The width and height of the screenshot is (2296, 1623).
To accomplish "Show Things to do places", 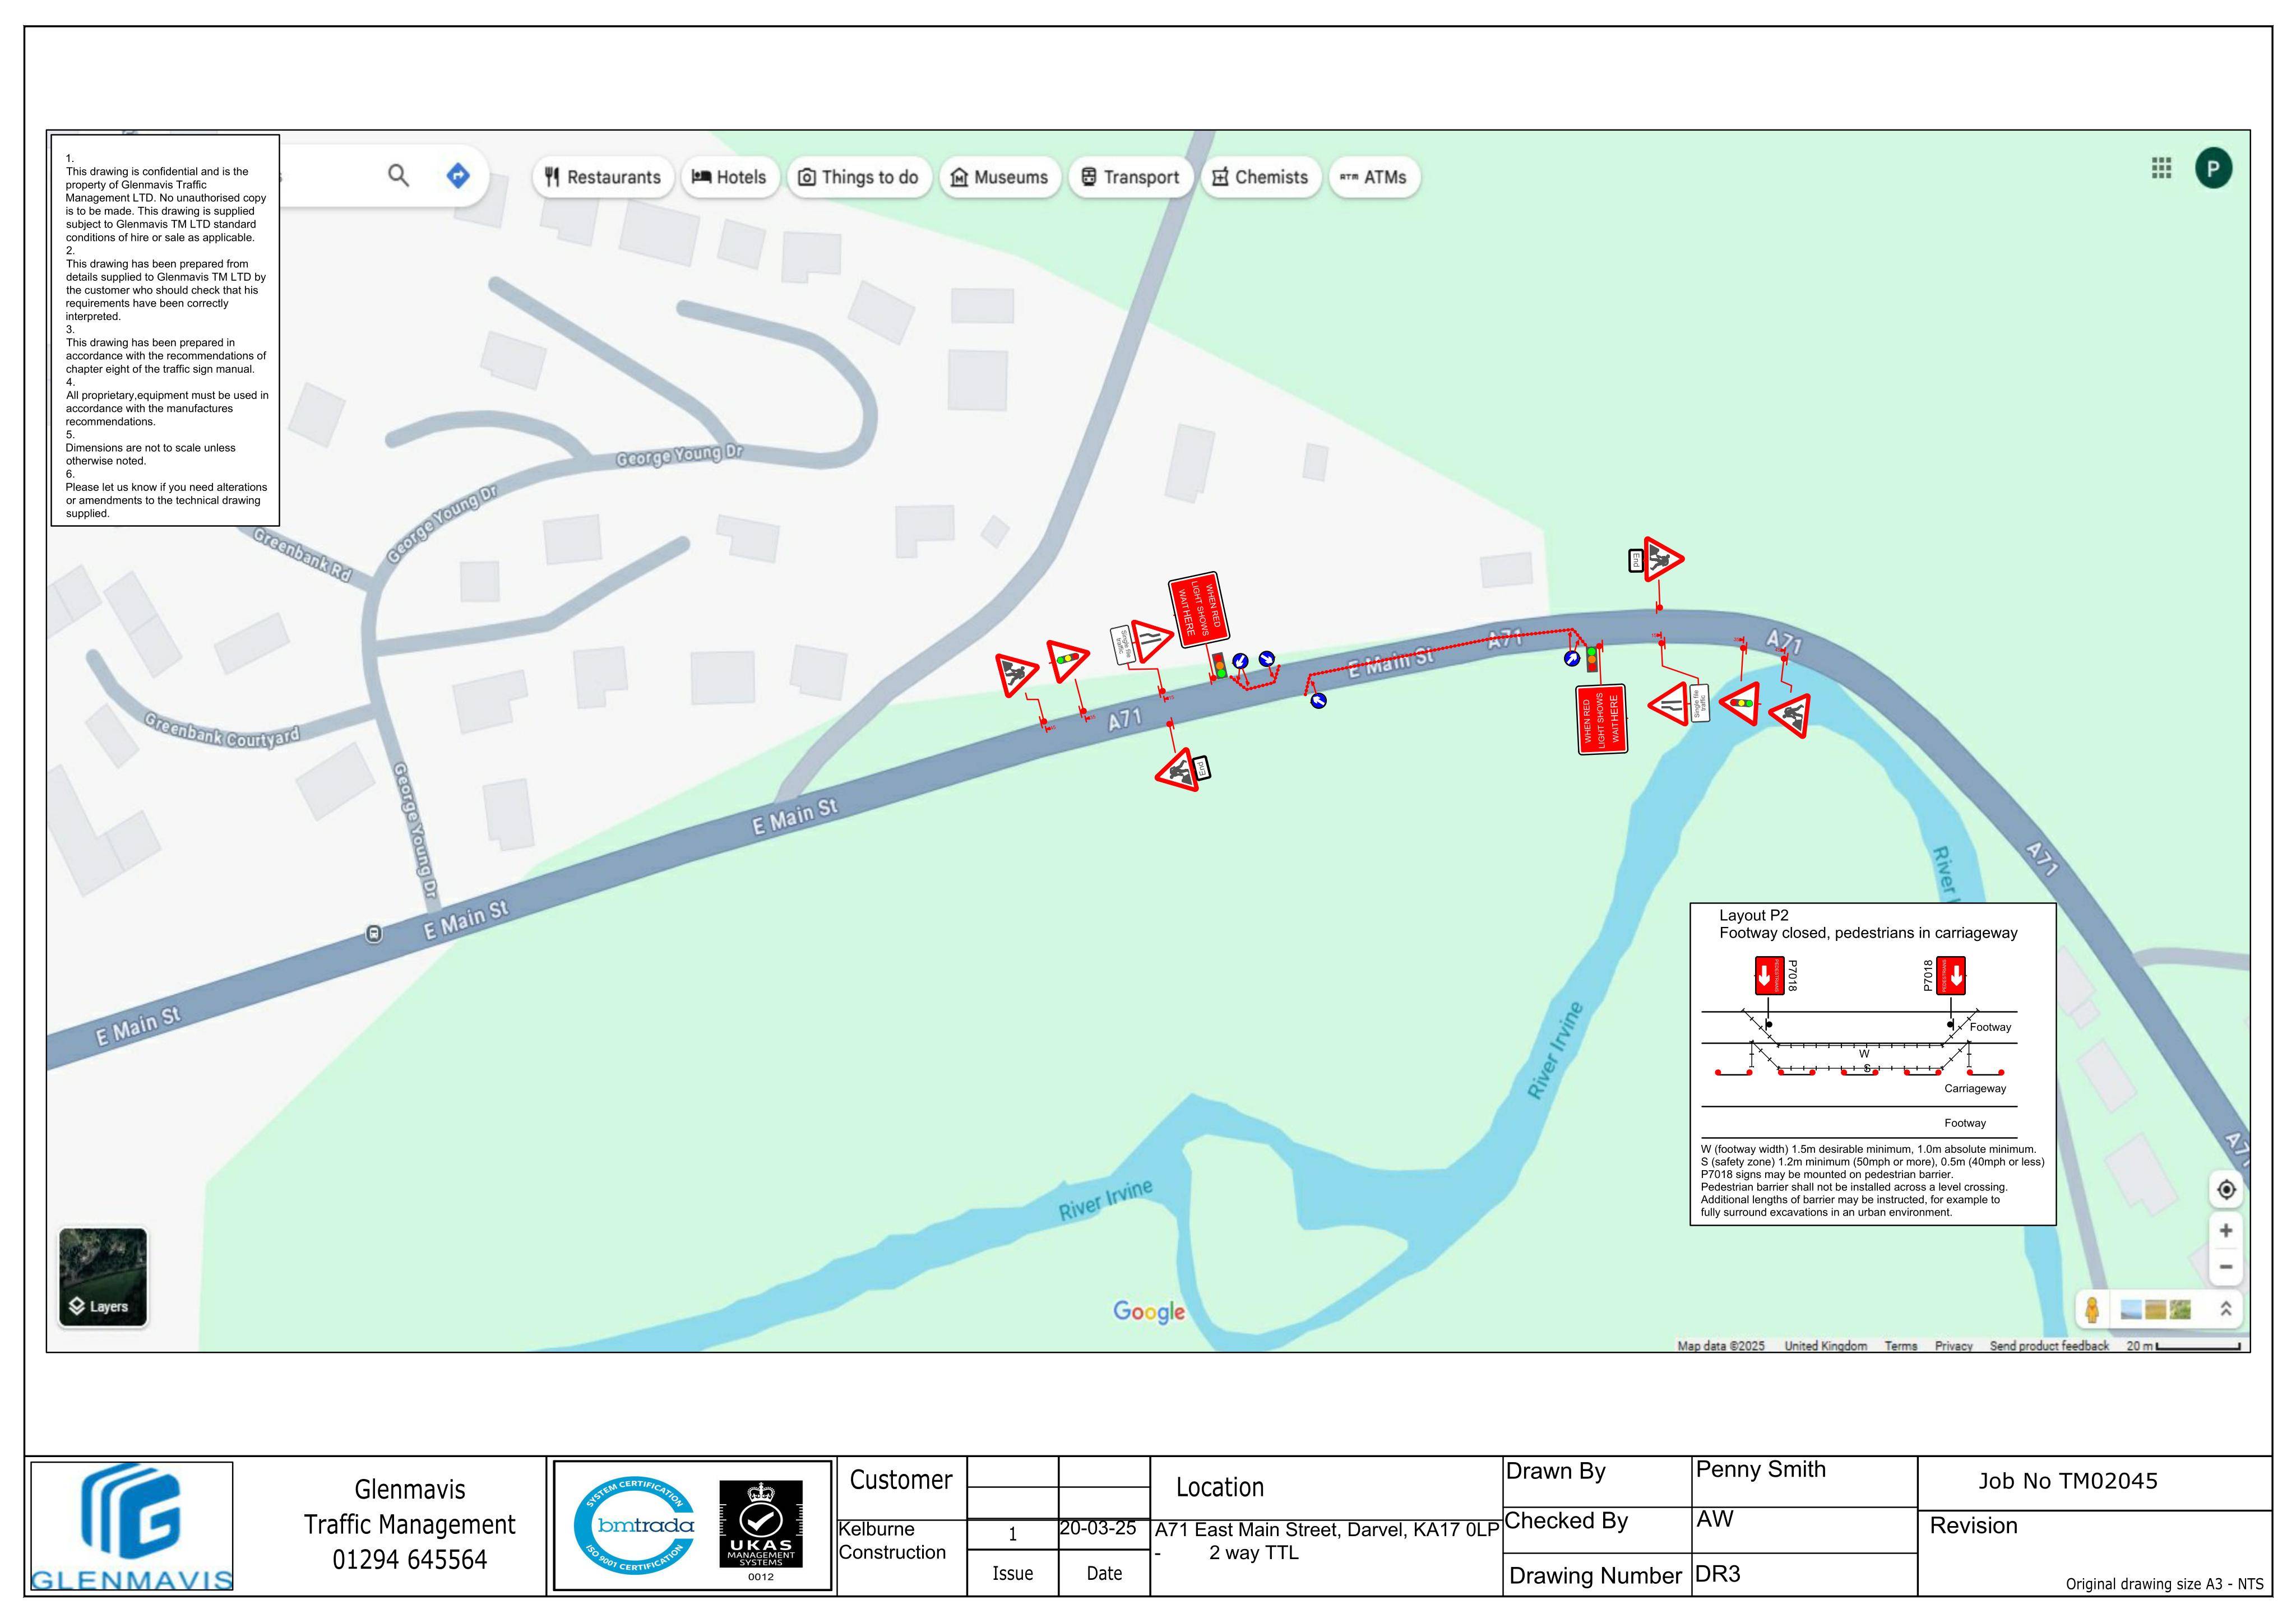I will click(x=859, y=177).
